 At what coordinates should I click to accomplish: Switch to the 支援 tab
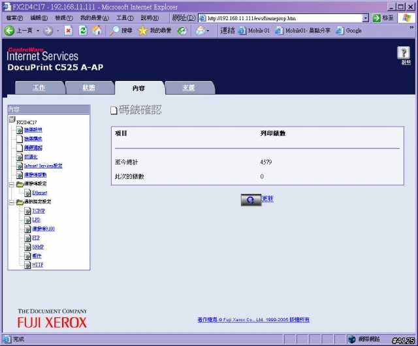pos(189,87)
